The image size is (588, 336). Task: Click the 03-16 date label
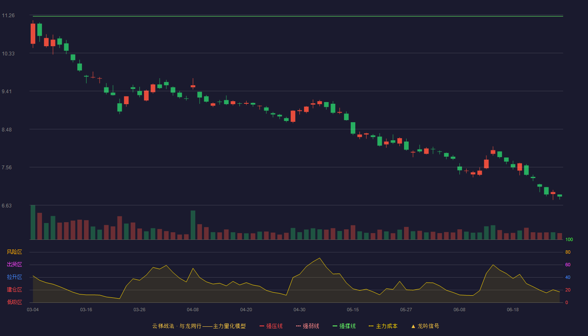click(x=86, y=310)
